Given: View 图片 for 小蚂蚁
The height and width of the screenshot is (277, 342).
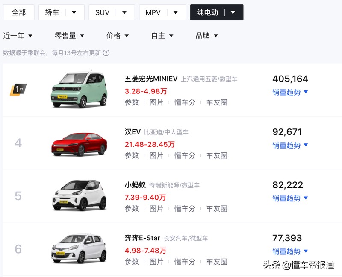Looking at the screenshot, I should [x=156, y=209].
